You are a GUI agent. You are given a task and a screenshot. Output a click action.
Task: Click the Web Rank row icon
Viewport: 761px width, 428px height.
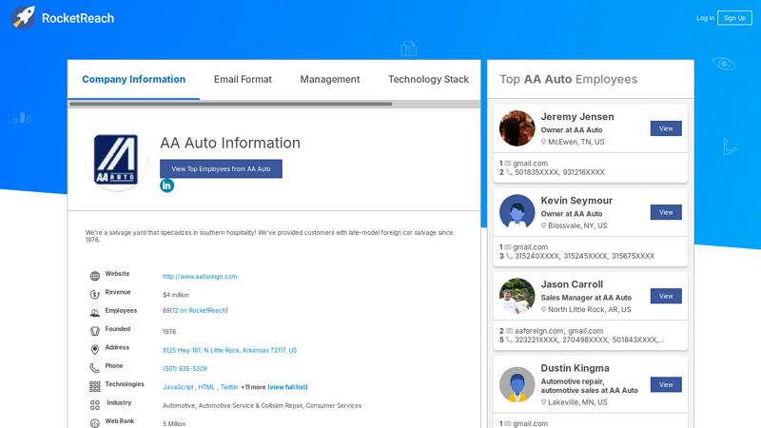pyautogui.click(x=94, y=423)
